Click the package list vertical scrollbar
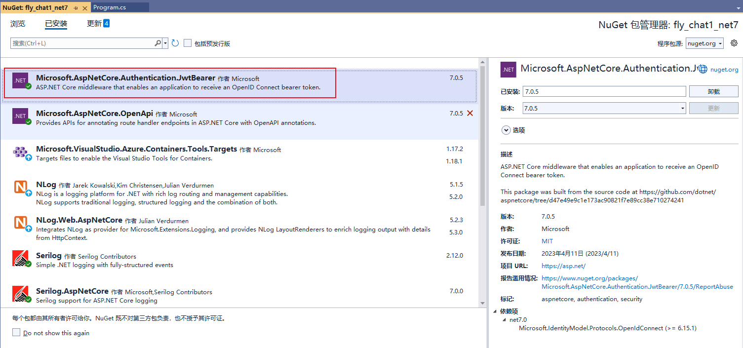 (482, 136)
